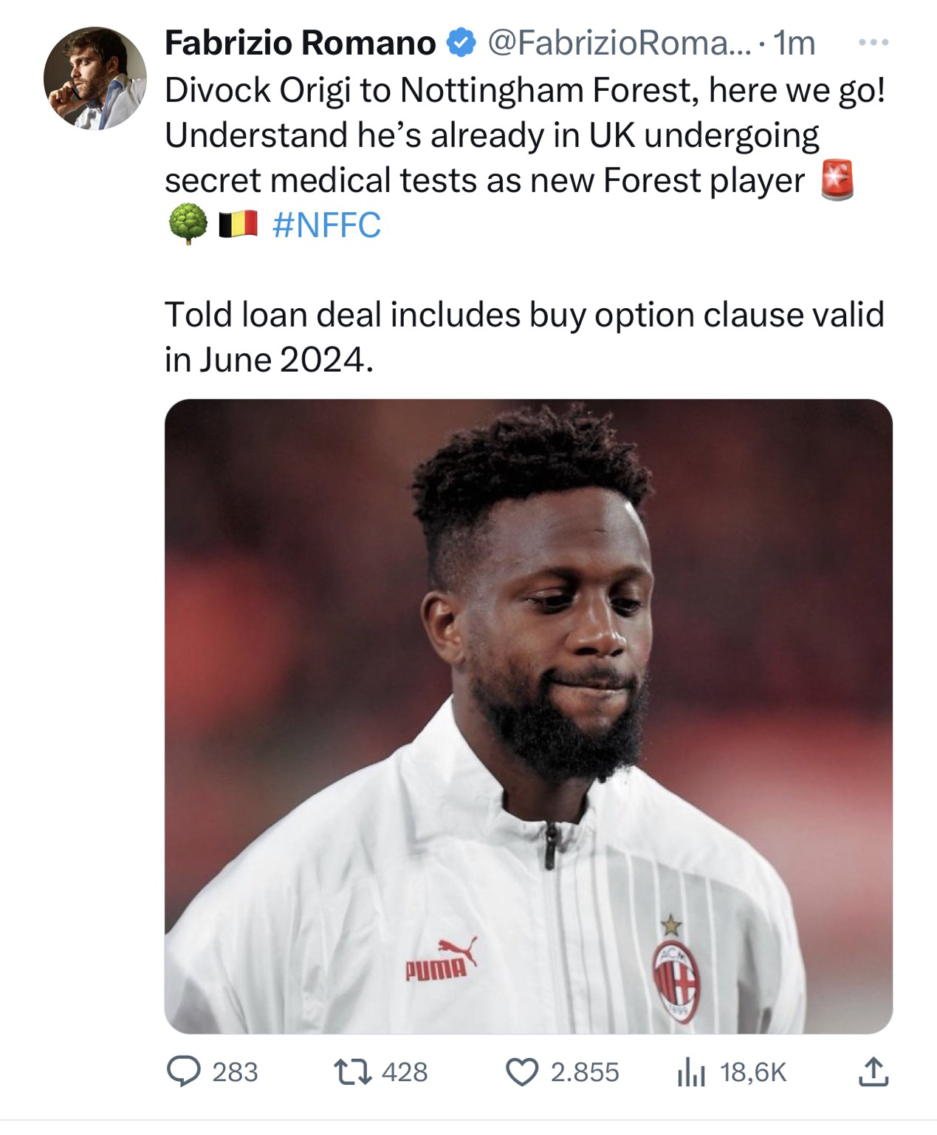Open the attached photo in the tweet
The height and width of the screenshot is (1135, 937).
tap(527, 715)
